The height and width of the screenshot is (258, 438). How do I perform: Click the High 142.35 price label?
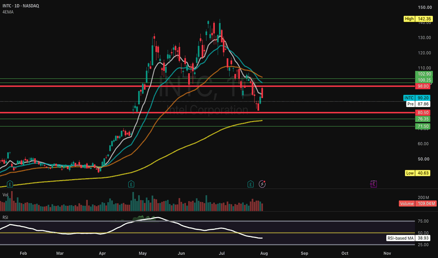[418, 19]
